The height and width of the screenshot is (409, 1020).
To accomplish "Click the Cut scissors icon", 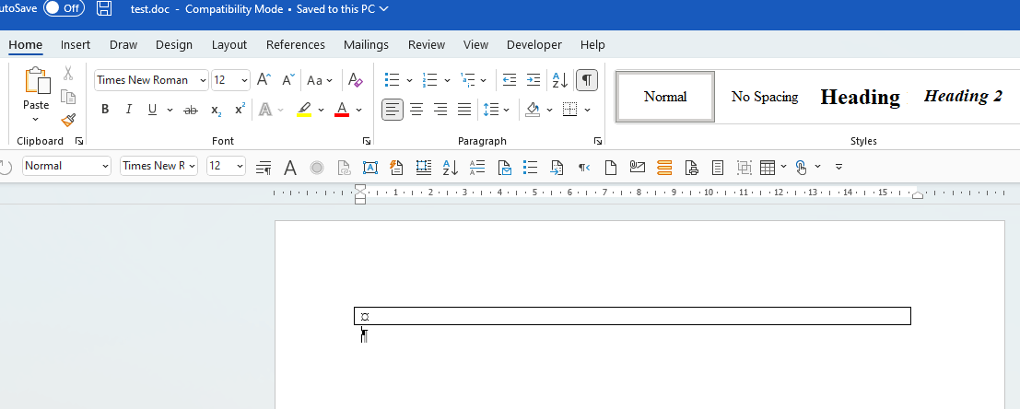I will [x=68, y=73].
